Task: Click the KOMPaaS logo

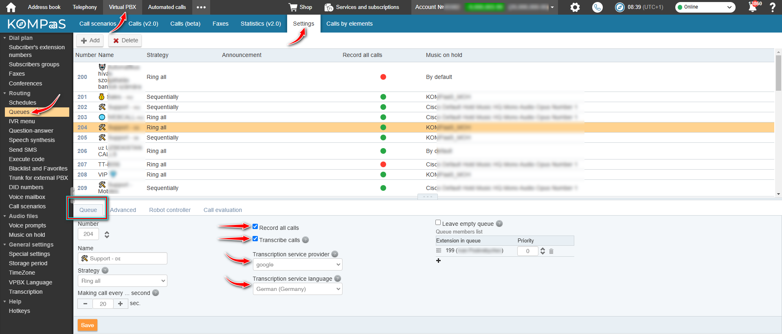Action: 36,24
